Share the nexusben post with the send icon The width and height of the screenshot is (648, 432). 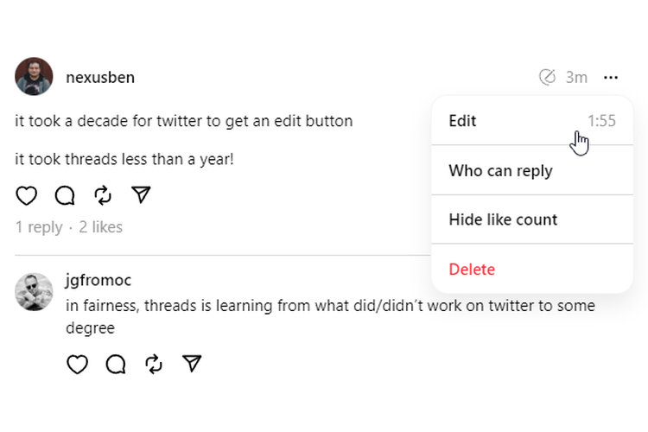tap(141, 195)
